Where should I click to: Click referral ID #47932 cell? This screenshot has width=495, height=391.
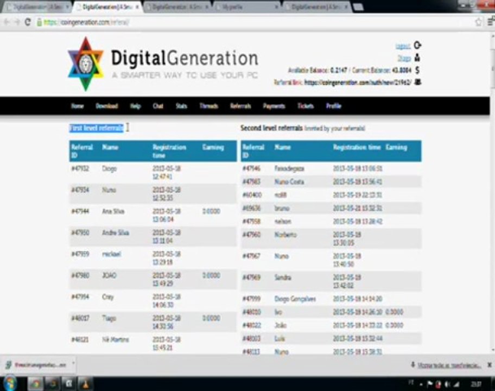tap(80, 168)
